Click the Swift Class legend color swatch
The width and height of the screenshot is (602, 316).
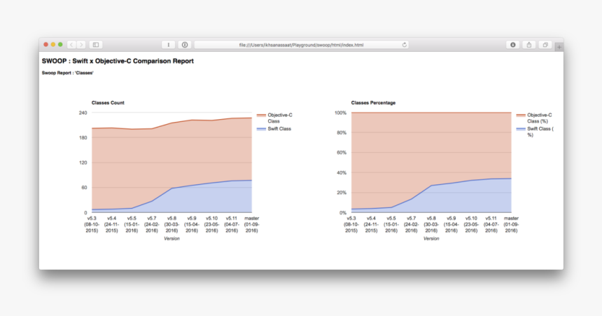tap(261, 129)
